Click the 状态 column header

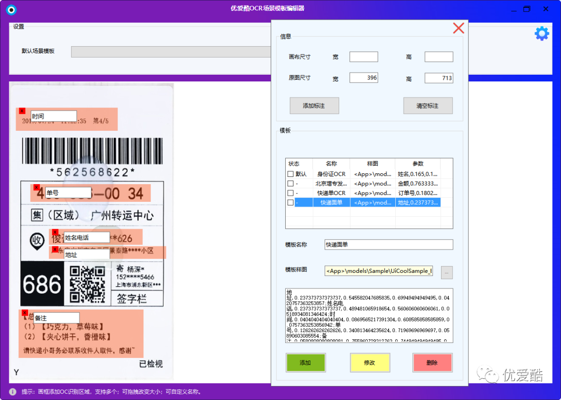coord(299,164)
